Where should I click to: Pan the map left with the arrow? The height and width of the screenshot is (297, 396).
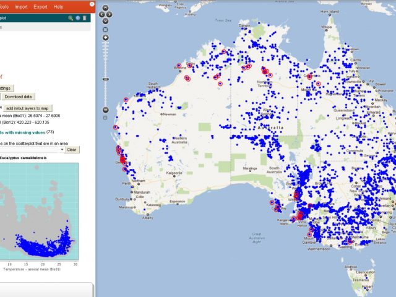102,15
